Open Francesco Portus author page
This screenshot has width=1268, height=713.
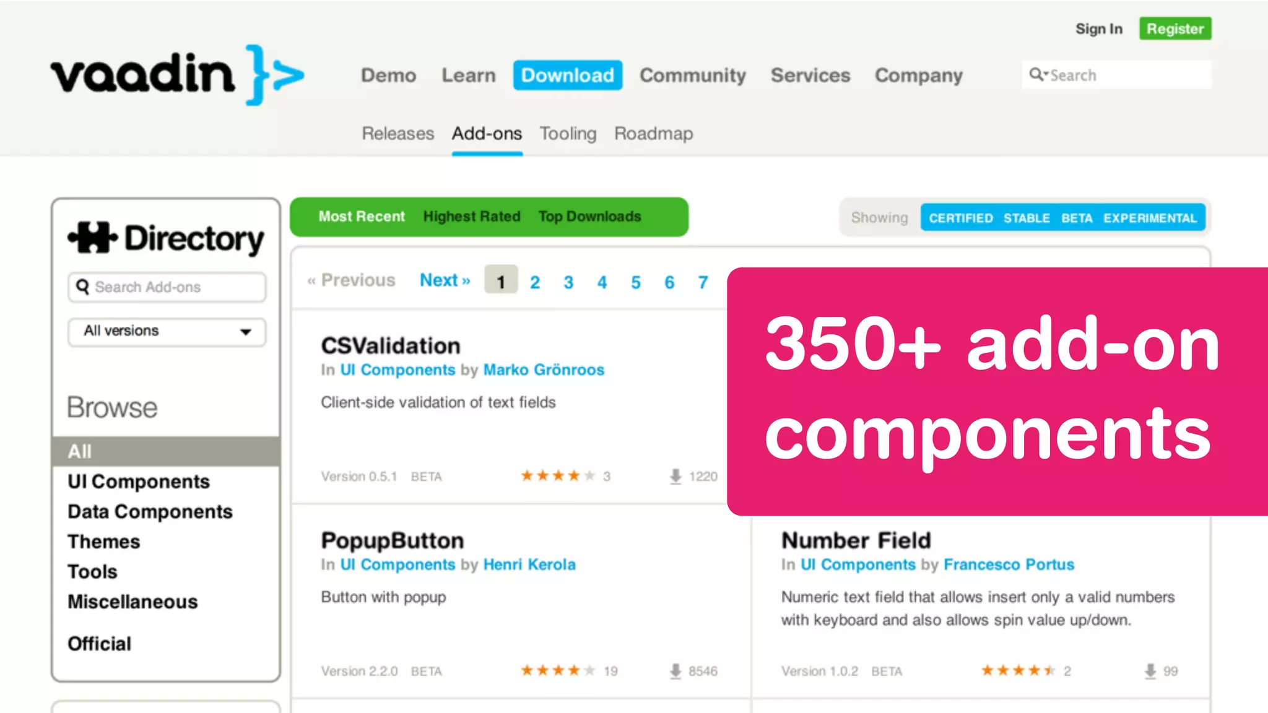pyautogui.click(x=1009, y=564)
